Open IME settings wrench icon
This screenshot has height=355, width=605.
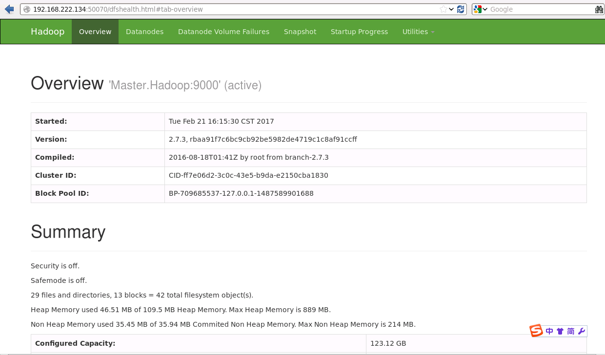(x=581, y=331)
